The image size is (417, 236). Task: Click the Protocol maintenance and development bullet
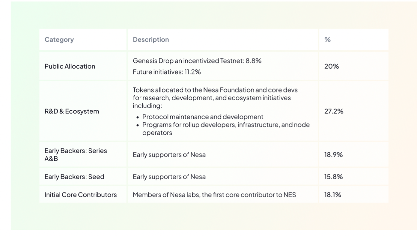203,117
